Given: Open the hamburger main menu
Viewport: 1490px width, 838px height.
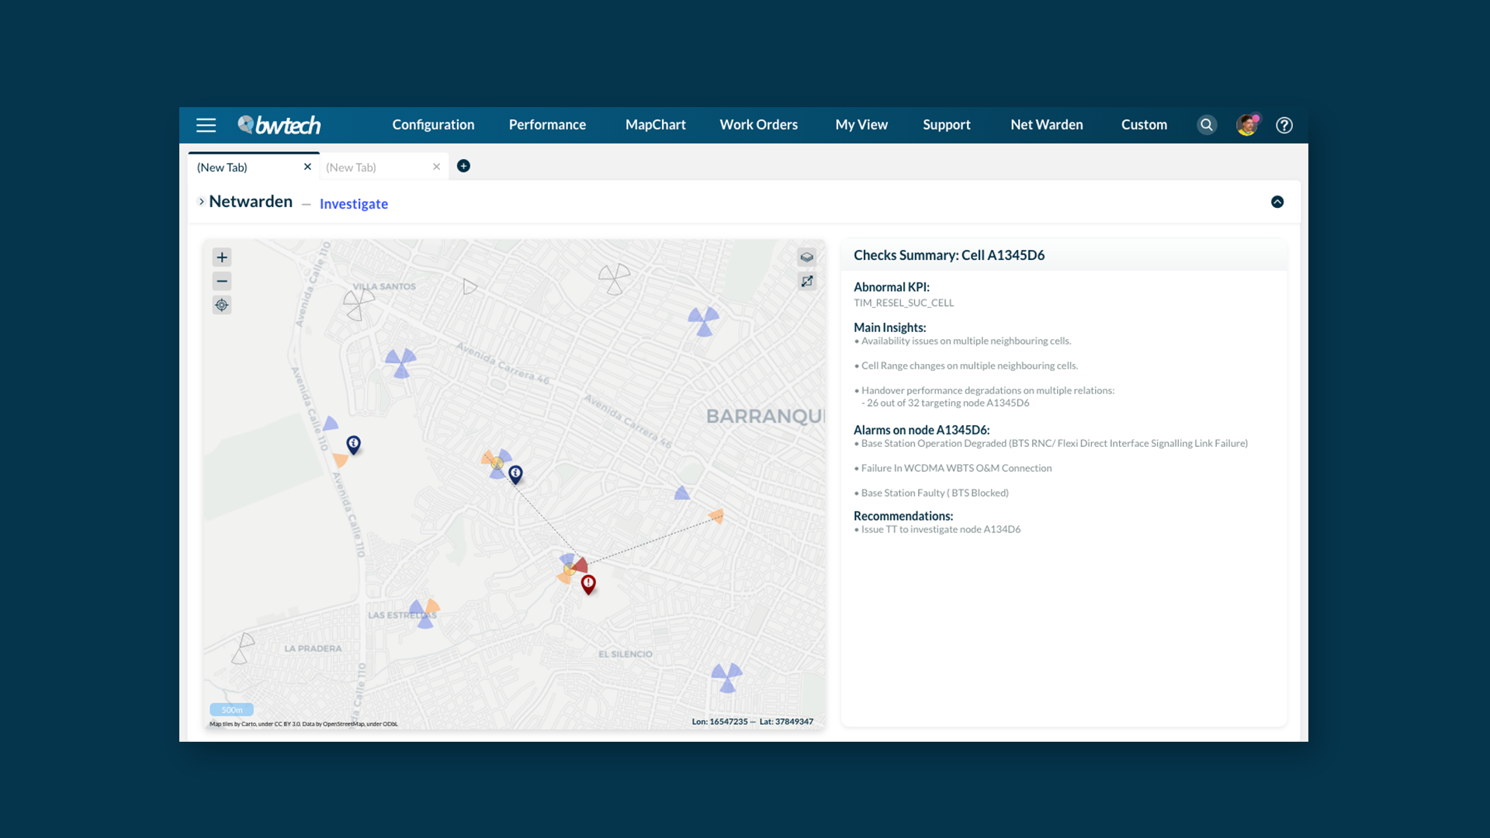Looking at the screenshot, I should tap(206, 125).
